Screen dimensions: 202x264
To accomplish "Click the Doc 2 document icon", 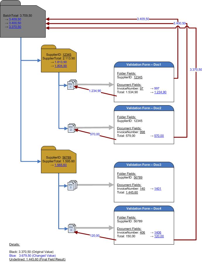I will click(71, 128).
